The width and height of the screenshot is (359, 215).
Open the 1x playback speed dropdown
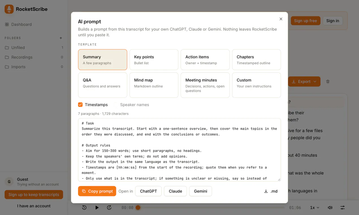315,208
